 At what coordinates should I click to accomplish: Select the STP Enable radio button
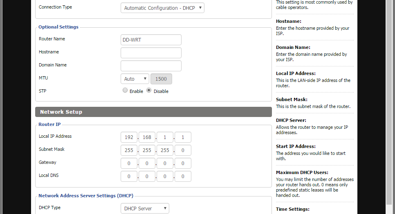[x=125, y=91]
